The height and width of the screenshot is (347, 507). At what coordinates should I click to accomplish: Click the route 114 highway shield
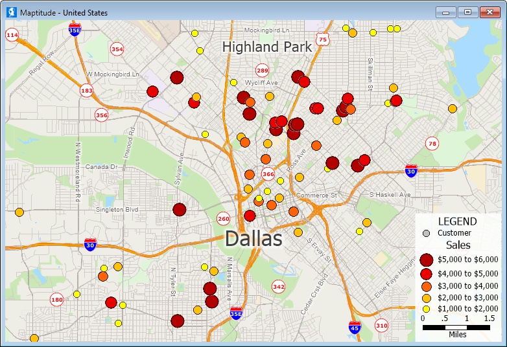click(x=12, y=34)
